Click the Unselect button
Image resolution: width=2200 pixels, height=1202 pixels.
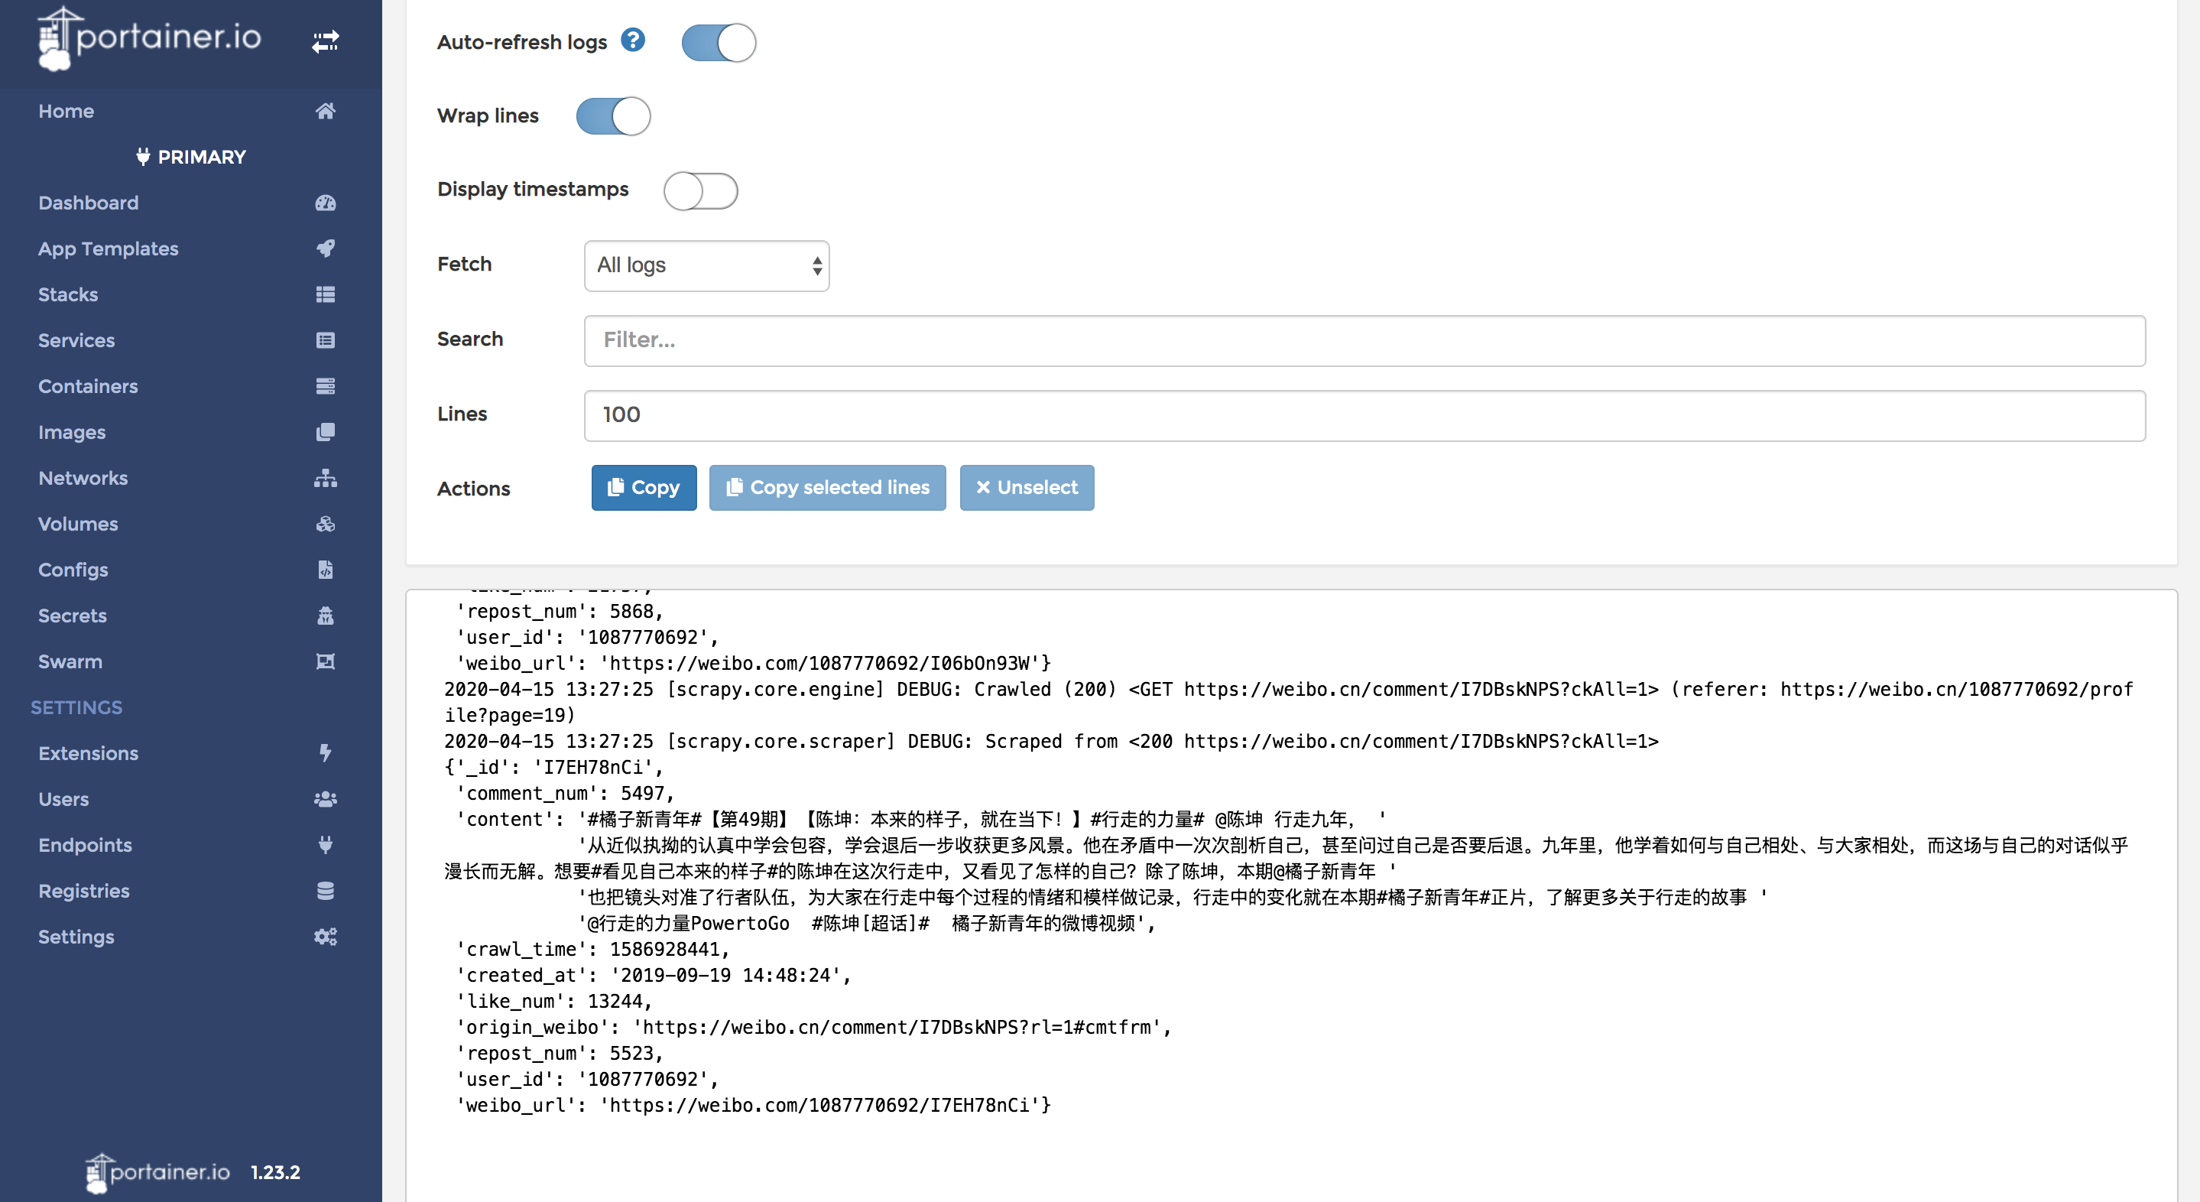pyautogui.click(x=1026, y=488)
